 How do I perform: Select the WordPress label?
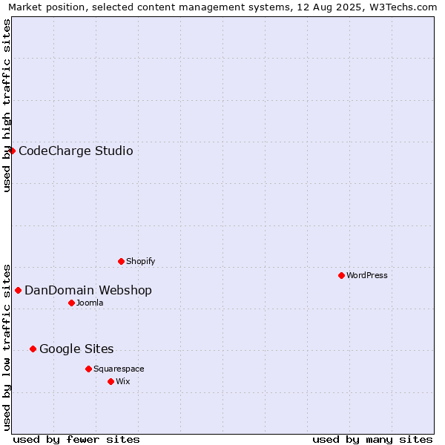[367, 275]
